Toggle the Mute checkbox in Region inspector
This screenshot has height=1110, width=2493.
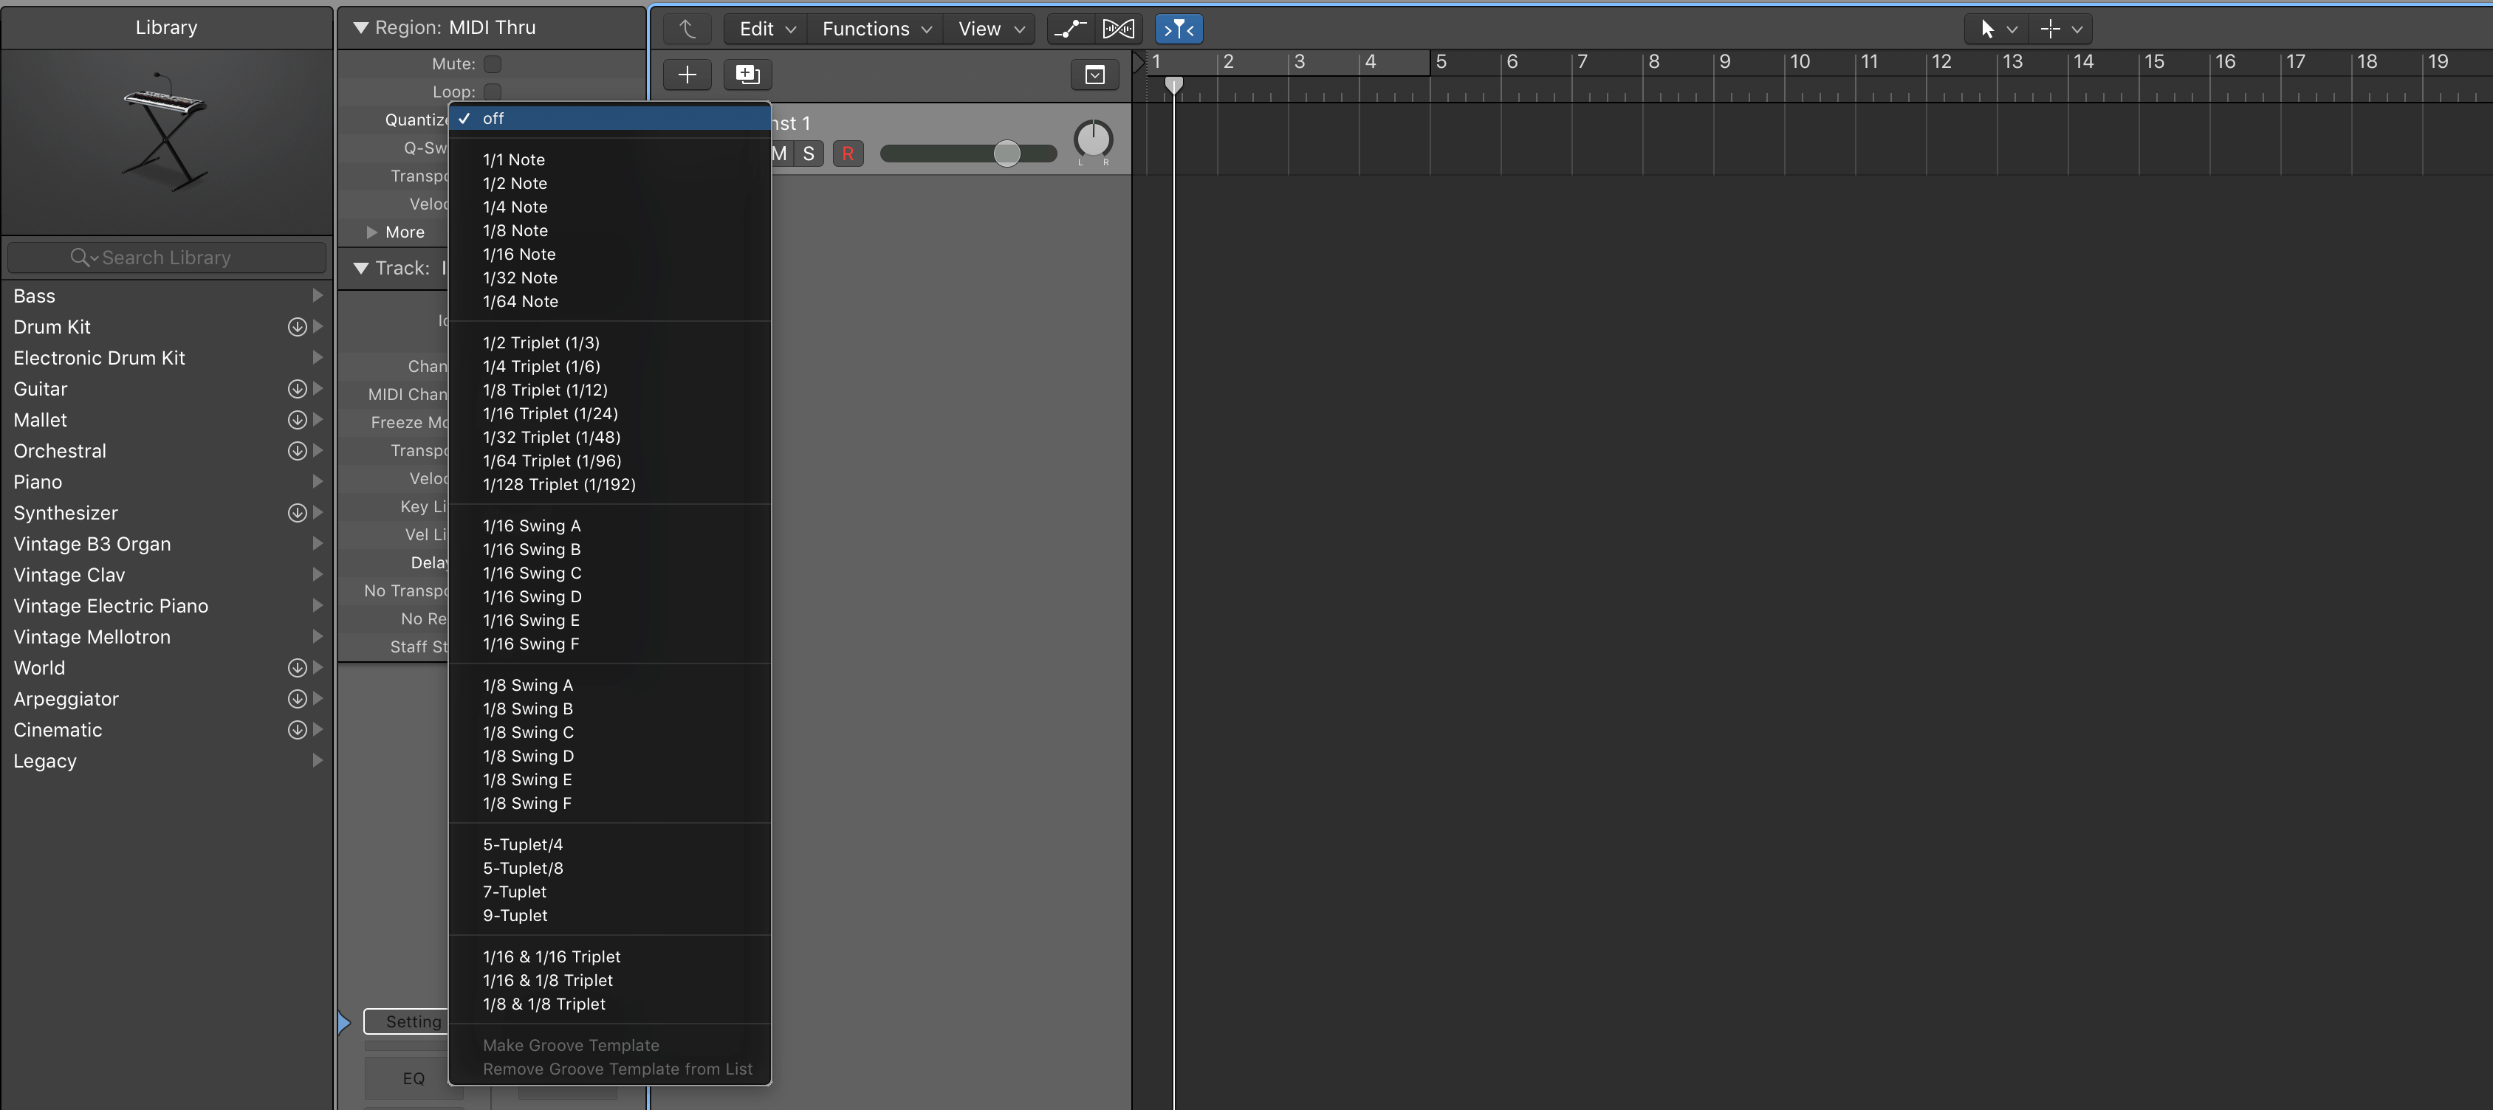point(493,63)
